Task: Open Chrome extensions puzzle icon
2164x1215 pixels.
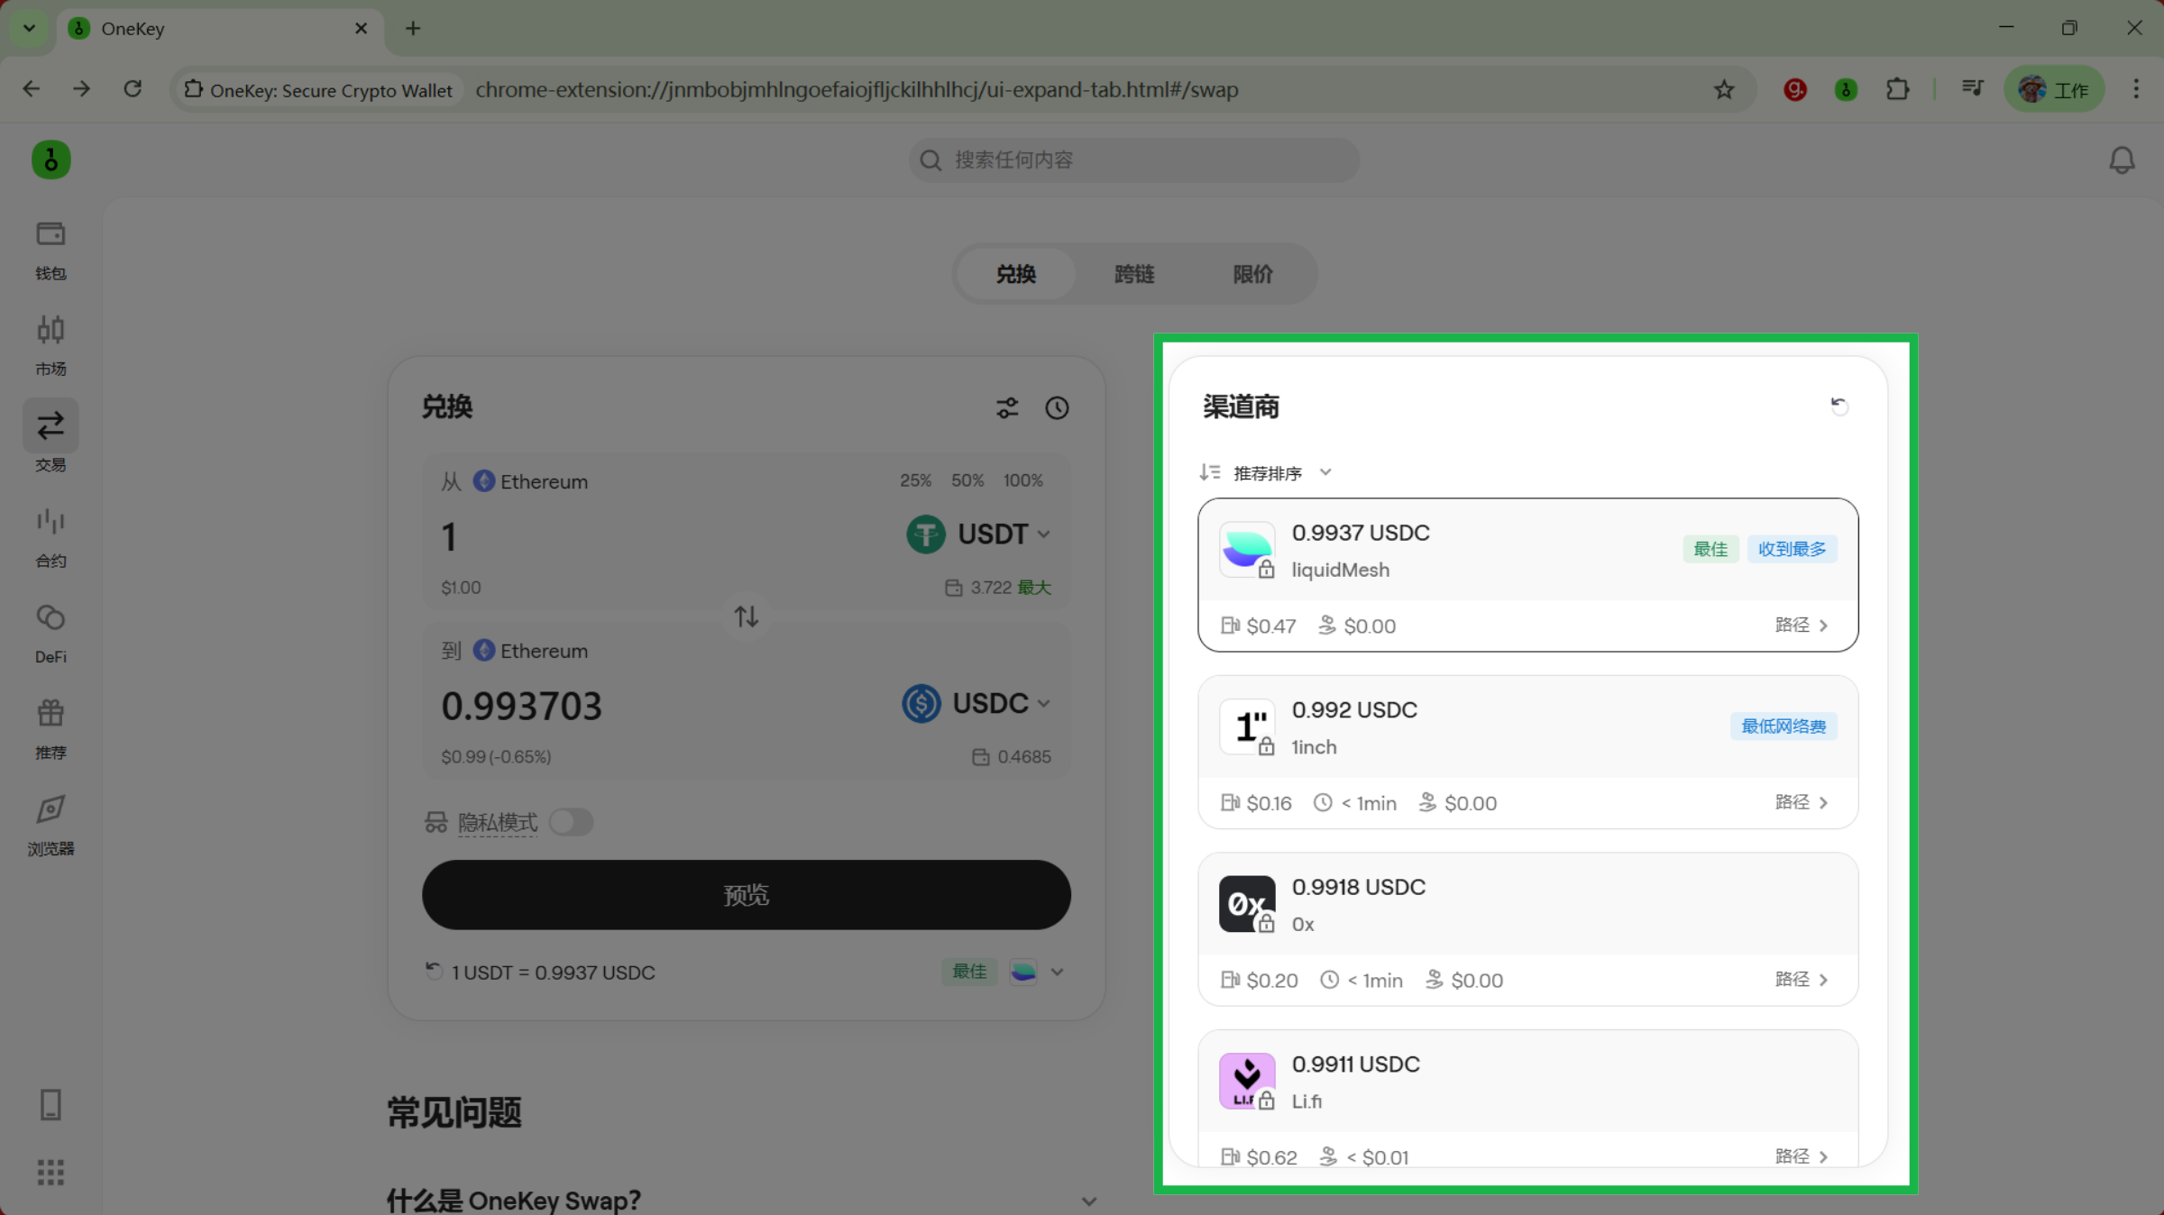Action: tap(1898, 89)
